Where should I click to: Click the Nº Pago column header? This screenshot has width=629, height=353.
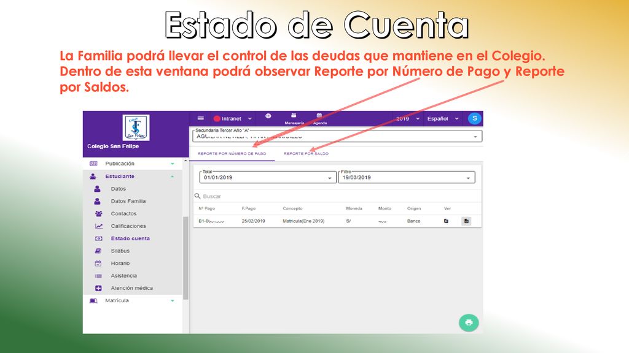[x=206, y=208]
